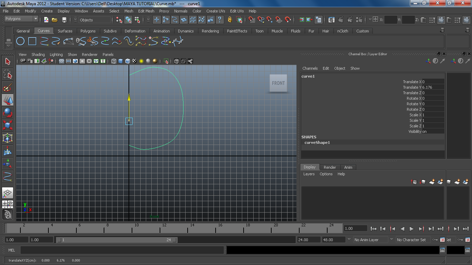The height and width of the screenshot is (265, 472).
Task: Click the FRONT view cube
Action: click(278, 83)
